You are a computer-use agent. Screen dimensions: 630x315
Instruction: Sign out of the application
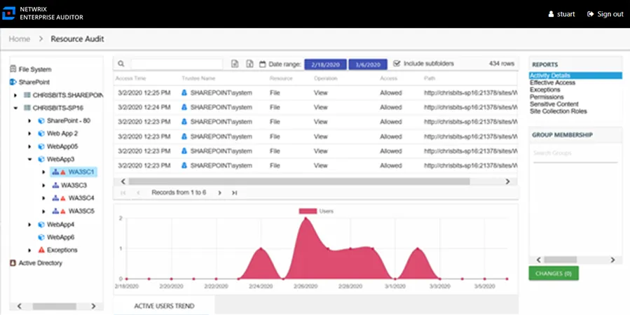click(x=605, y=14)
